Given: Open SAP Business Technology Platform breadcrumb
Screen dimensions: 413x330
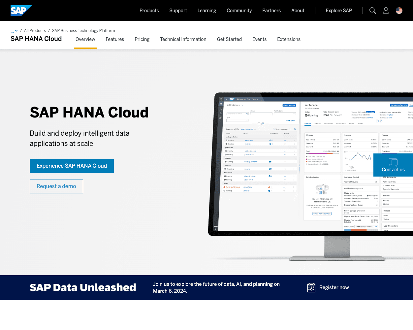Looking at the screenshot, I should tap(83, 31).
